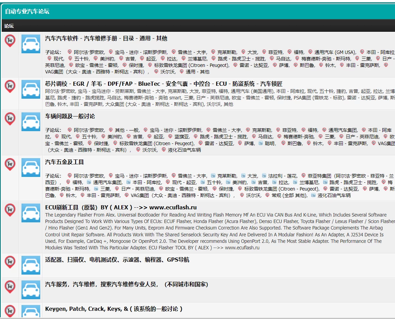Open the 汽车五金及工具 forum

point(64,162)
